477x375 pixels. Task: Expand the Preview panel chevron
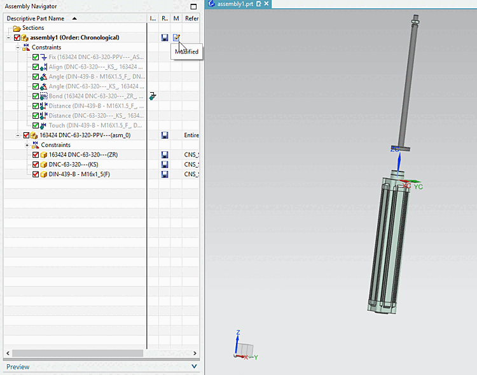[194, 367]
